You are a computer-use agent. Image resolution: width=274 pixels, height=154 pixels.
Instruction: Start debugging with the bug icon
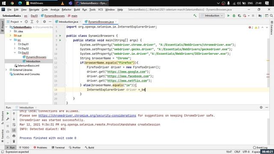point(234,15)
